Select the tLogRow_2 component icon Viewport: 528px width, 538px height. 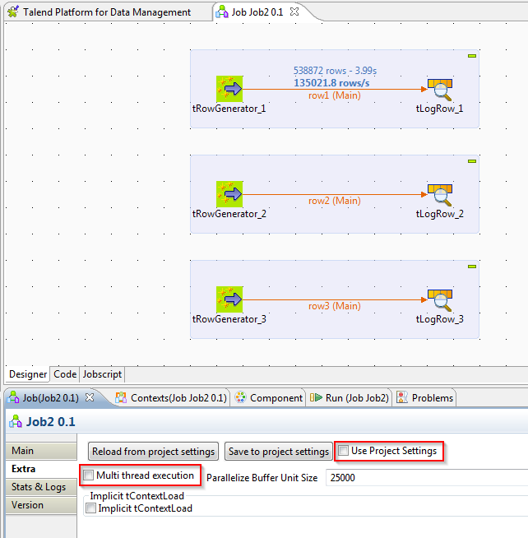tap(440, 195)
